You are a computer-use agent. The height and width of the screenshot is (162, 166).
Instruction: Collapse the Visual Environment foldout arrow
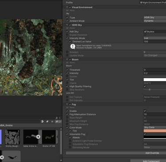tap(67, 7)
